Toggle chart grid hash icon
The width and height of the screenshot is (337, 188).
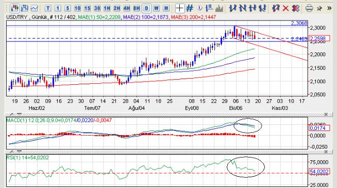click(189, 8)
